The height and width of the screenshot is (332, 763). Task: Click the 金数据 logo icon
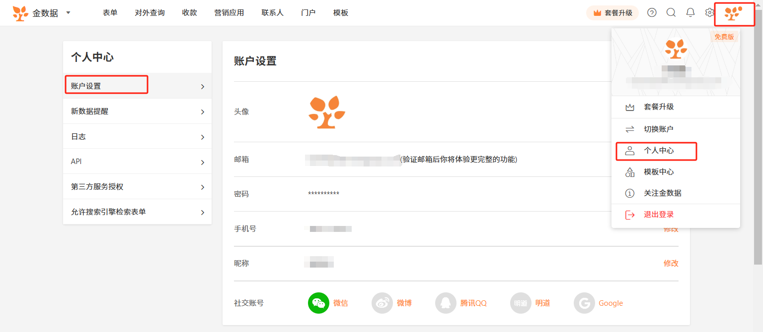point(20,13)
